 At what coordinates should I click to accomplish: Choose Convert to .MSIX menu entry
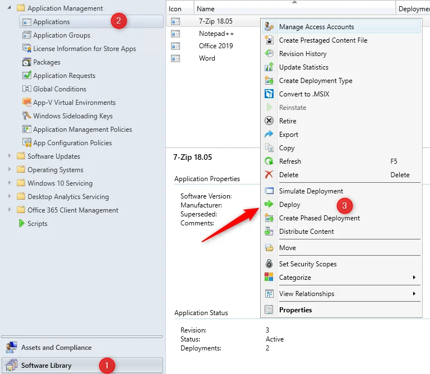[x=341, y=94]
